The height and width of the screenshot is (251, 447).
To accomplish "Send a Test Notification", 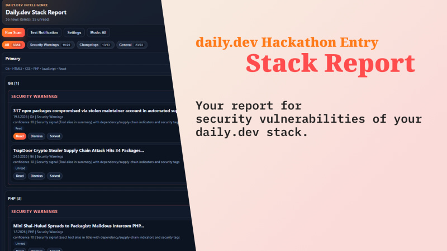I will pos(44,32).
